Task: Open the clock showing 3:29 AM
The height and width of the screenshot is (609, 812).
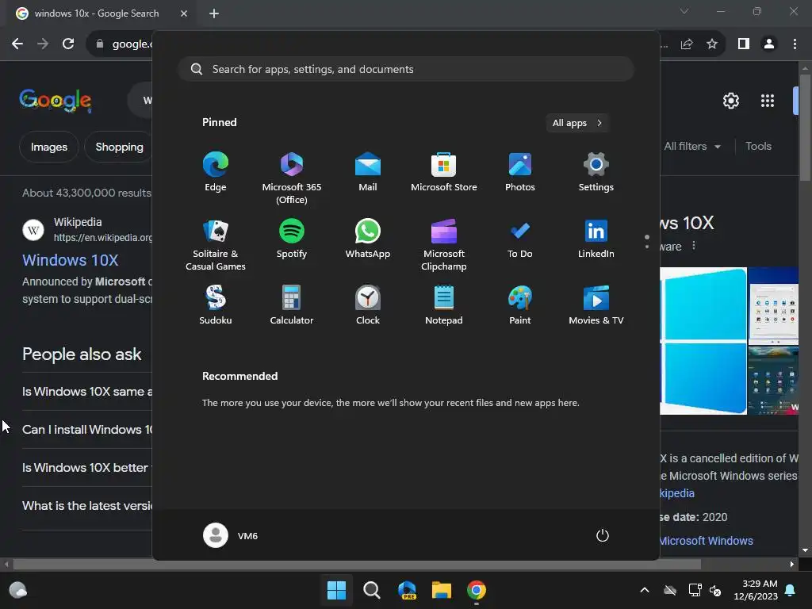Action: [x=756, y=590]
